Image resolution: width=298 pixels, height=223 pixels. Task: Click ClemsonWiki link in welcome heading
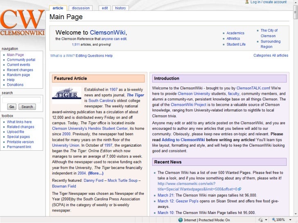tap(108, 32)
